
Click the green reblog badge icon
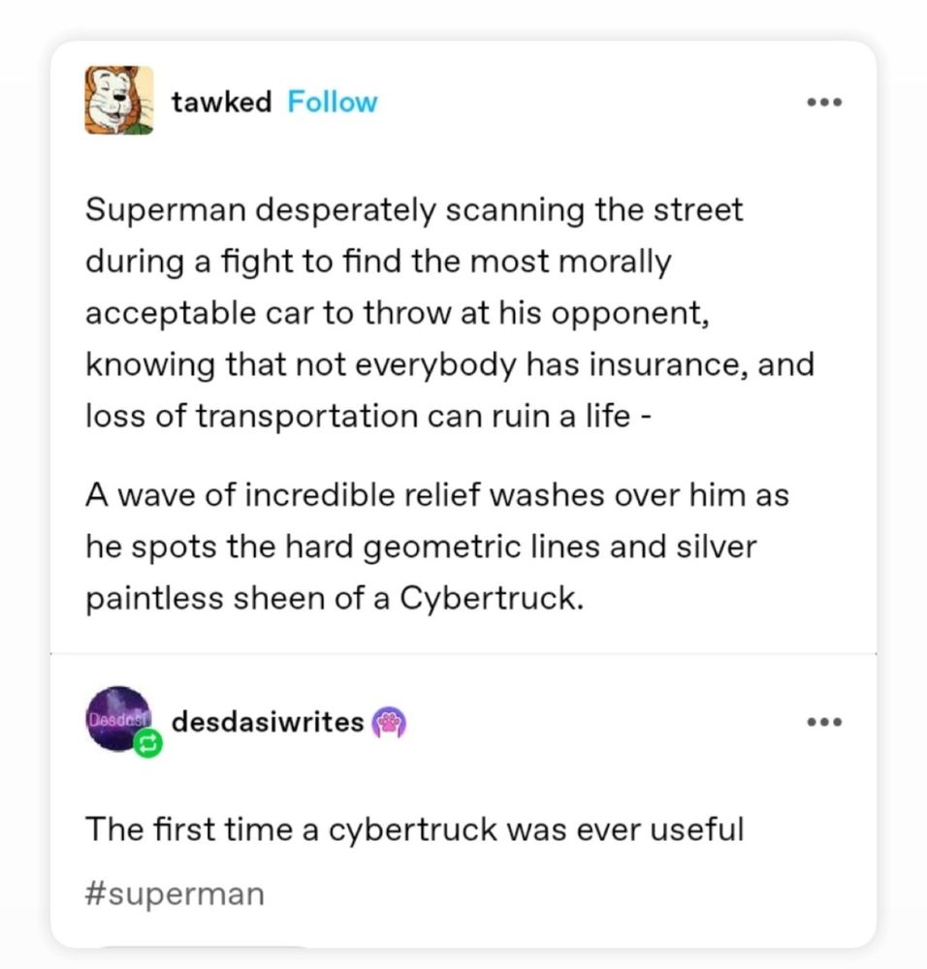click(149, 745)
